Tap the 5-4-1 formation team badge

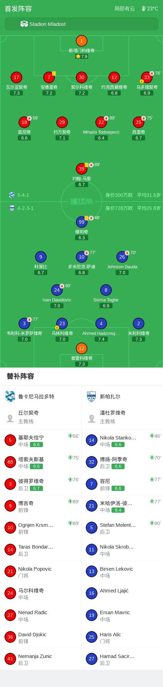(x=12, y=195)
